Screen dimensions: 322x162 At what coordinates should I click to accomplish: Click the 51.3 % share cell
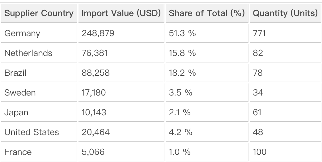coord(182,33)
